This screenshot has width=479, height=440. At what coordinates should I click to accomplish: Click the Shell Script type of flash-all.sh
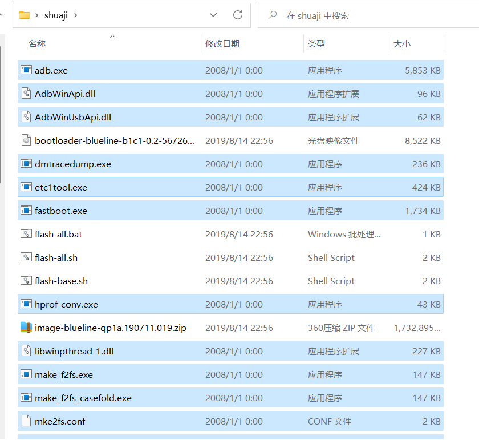pyautogui.click(x=331, y=258)
